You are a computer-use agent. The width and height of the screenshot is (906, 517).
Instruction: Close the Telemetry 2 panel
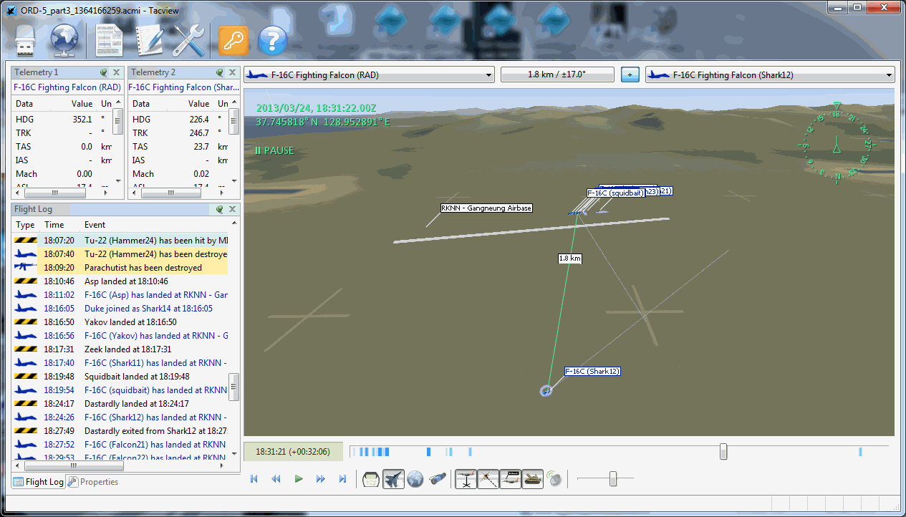click(x=233, y=72)
